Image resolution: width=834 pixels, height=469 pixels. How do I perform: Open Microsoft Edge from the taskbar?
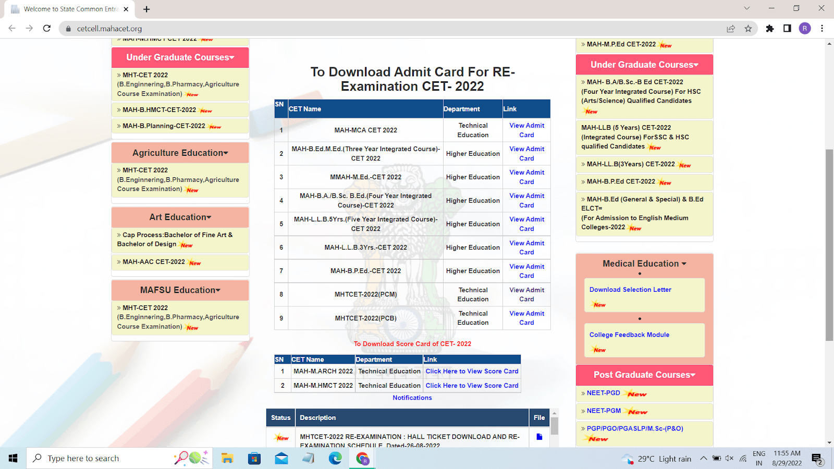click(x=335, y=458)
